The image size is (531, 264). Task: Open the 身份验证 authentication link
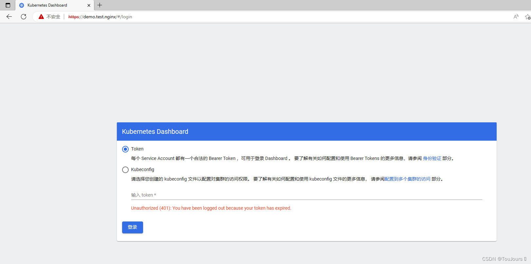(x=432, y=158)
